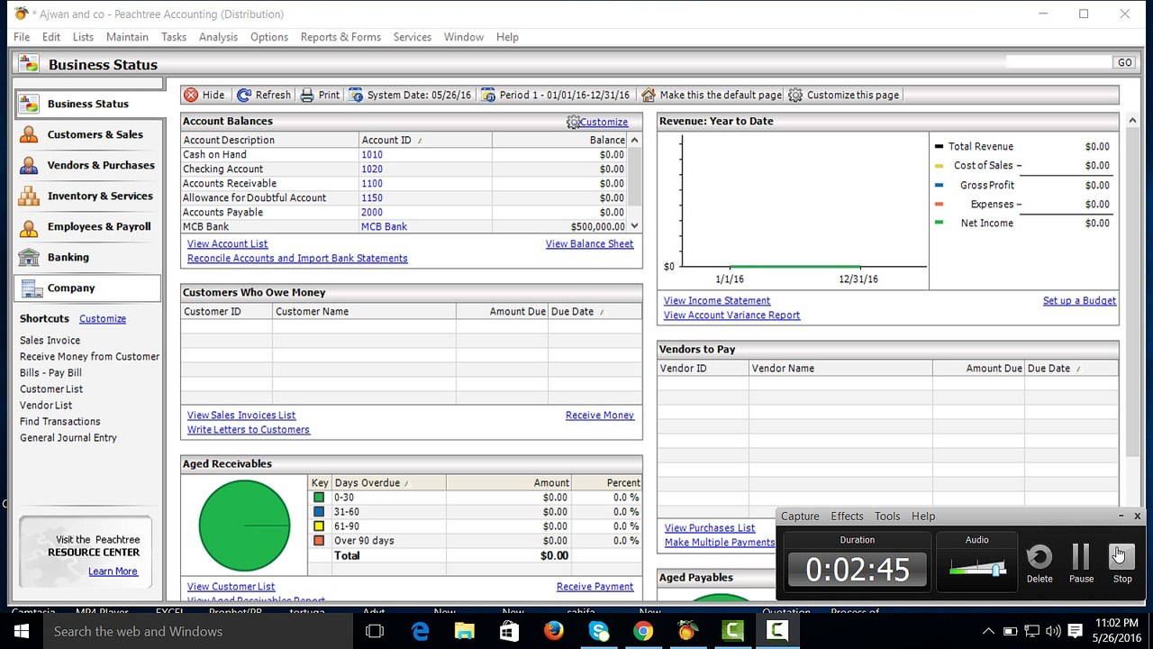Open the Options menu
The height and width of the screenshot is (649, 1153).
click(x=269, y=37)
